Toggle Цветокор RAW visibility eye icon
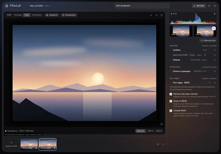Screen dimensions: 221x154 pyautogui.click(x=205, y=55)
